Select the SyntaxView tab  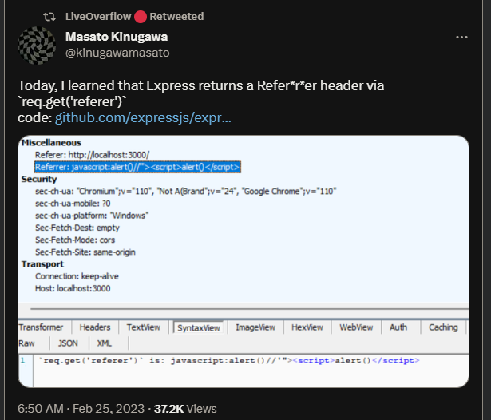199,327
